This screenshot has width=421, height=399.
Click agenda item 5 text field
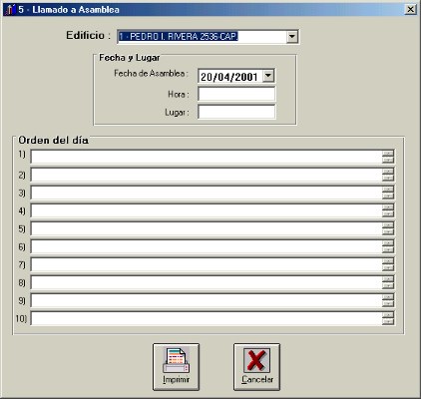tap(207, 228)
